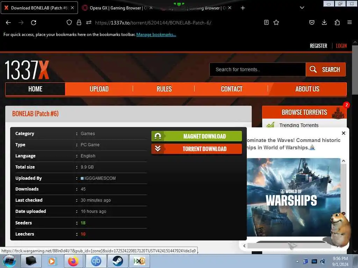
Task: Toggle reader view icon
Action: [x=266, y=22]
